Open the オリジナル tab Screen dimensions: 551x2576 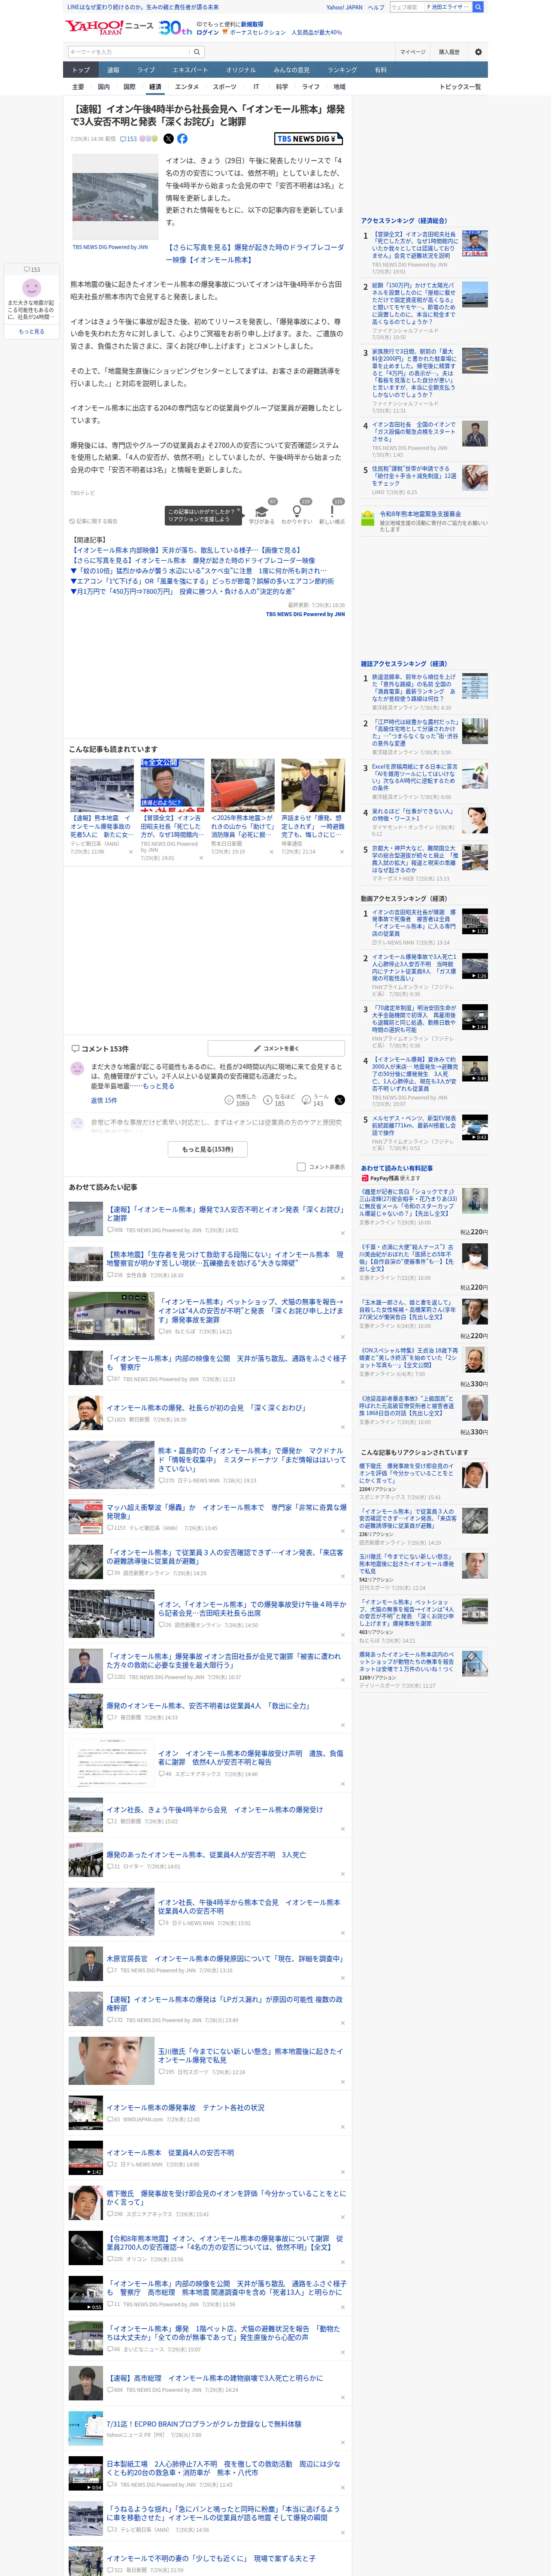point(241,70)
